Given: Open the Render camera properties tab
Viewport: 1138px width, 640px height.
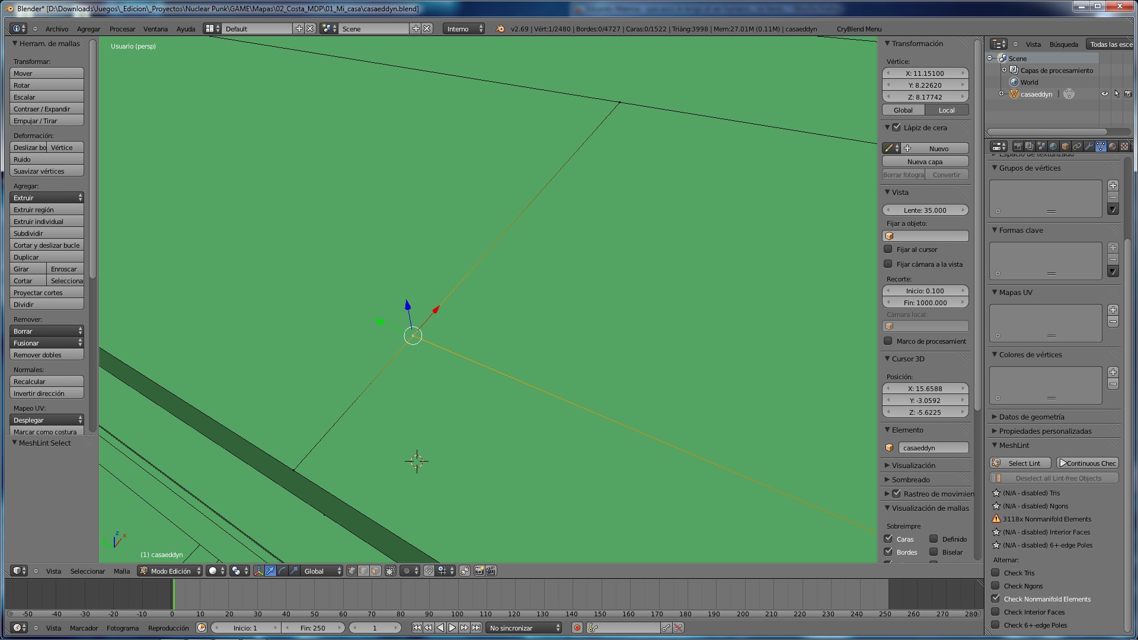Looking at the screenshot, I should pos(1018,146).
